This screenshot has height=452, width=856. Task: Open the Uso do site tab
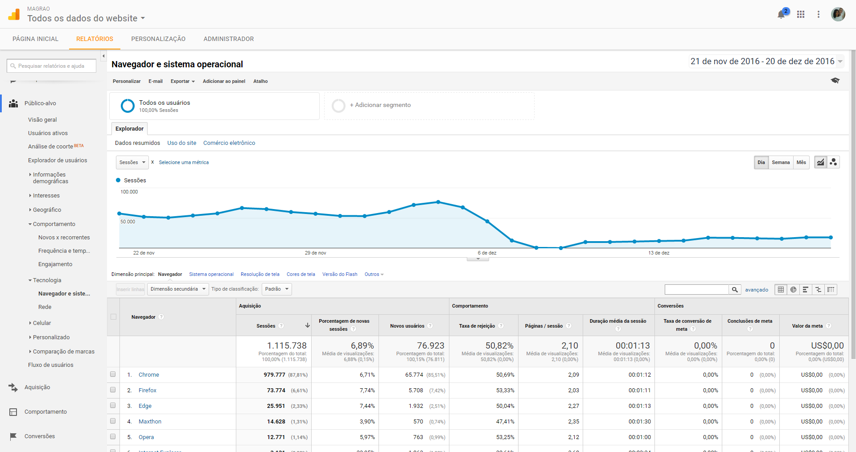pyautogui.click(x=181, y=143)
